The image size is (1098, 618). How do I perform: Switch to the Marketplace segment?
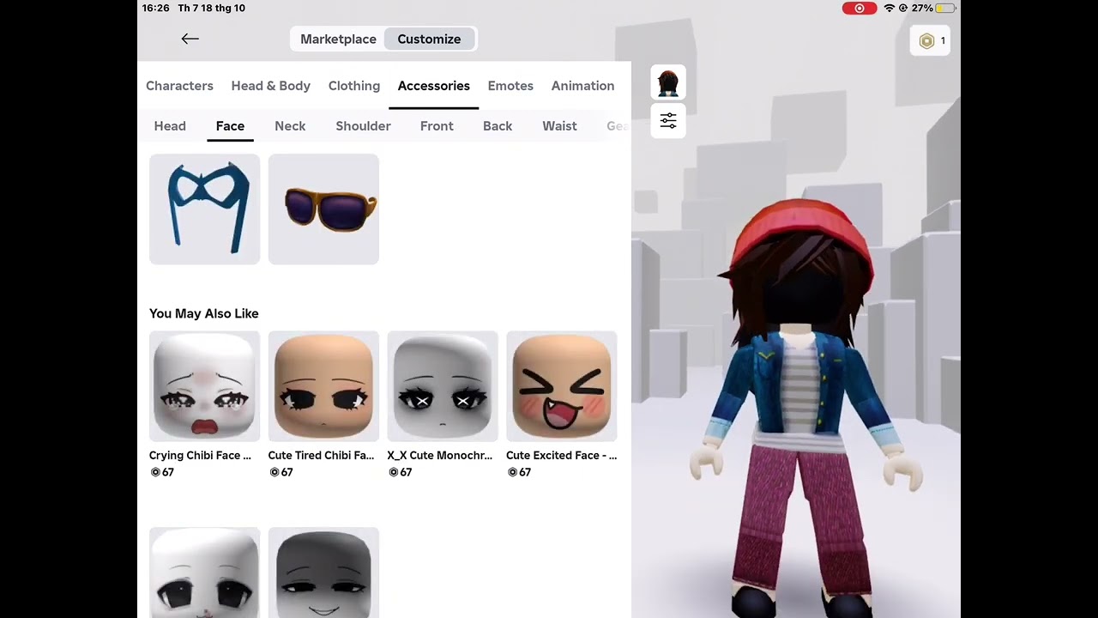click(x=338, y=39)
